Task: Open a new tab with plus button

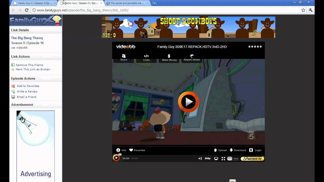Action: [154, 3]
